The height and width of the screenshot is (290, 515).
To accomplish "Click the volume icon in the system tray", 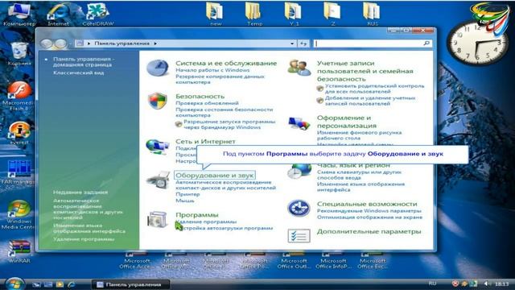I will coord(487,284).
